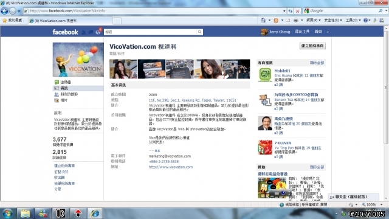
Task: Open the 安全性(S) Safety menu
Action: coord(333,20)
